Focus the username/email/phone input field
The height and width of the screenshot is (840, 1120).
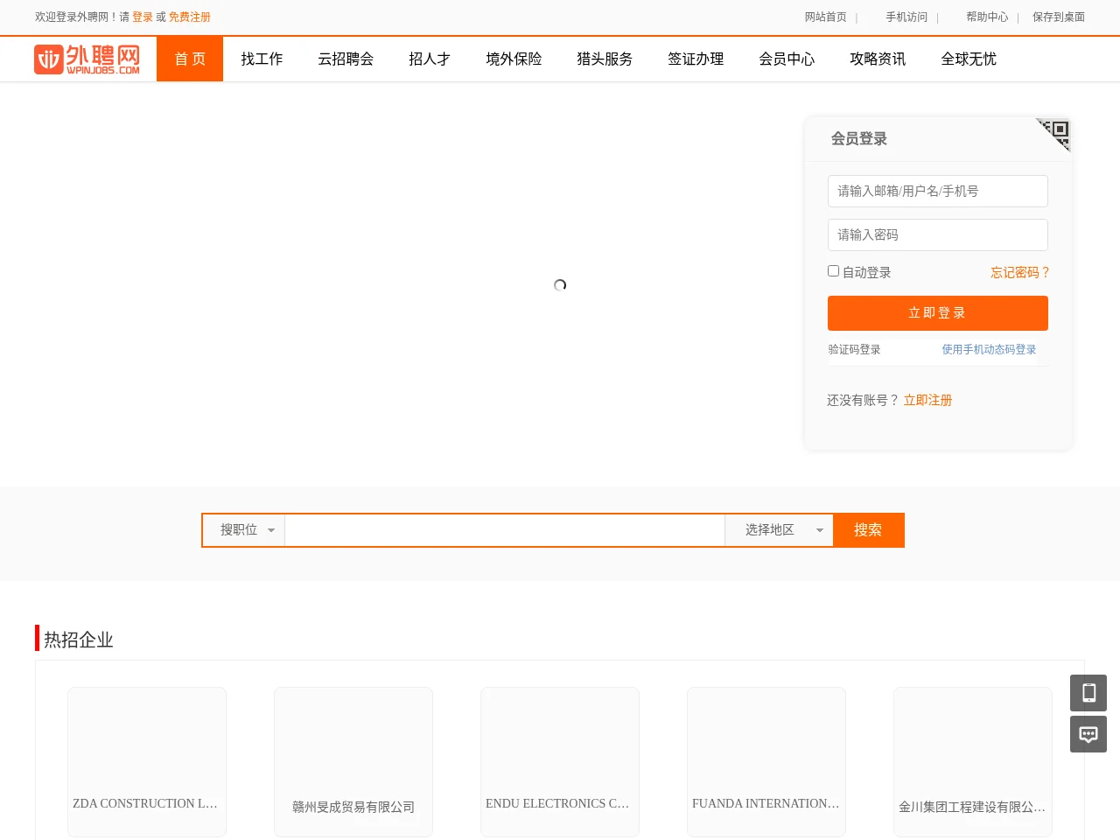[938, 192]
